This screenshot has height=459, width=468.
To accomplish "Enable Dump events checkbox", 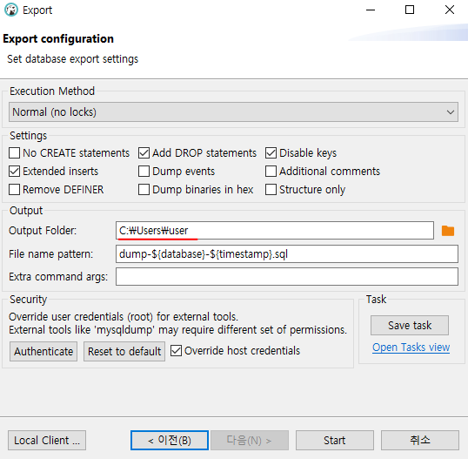I will point(144,172).
